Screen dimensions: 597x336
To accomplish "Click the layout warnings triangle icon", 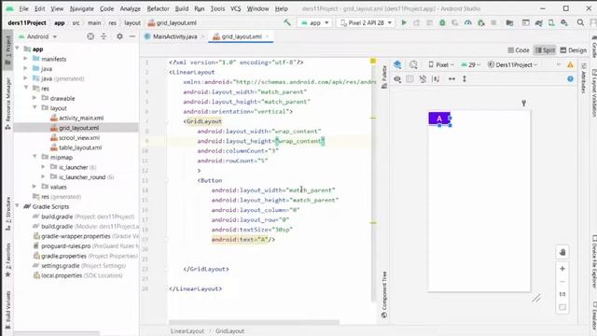I will tap(570, 64).
